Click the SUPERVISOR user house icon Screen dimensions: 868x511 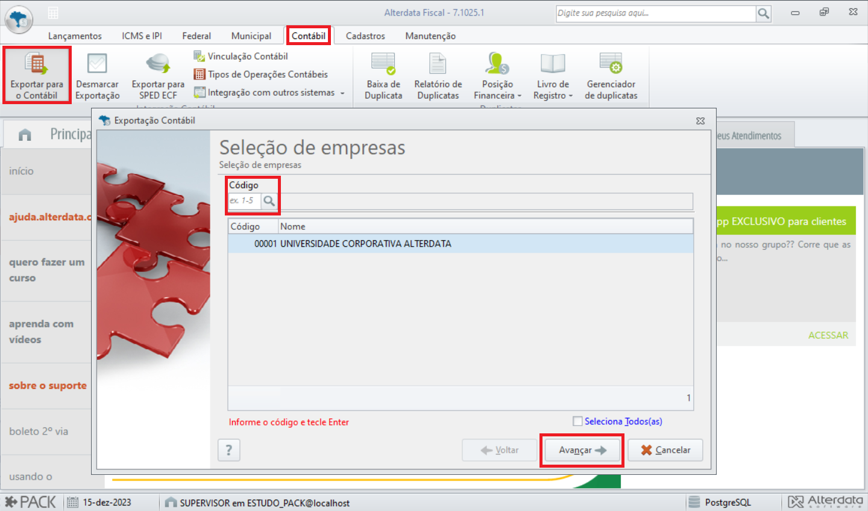171,503
